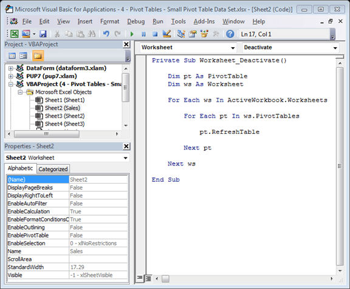
Task: Save the workbook with the floppy disk icon
Action: (x=43, y=34)
